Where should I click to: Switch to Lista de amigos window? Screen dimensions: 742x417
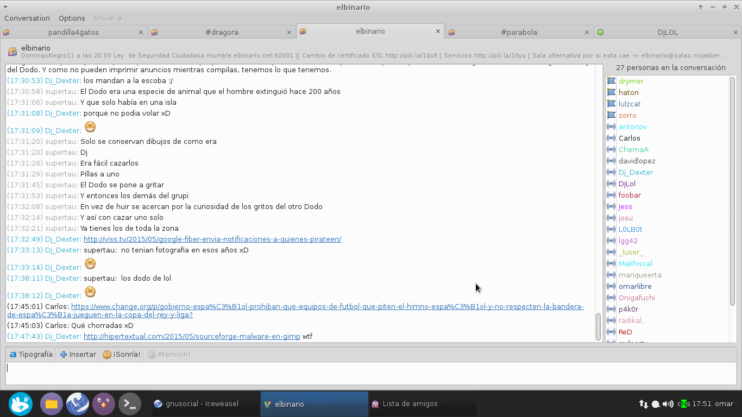click(x=422, y=404)
